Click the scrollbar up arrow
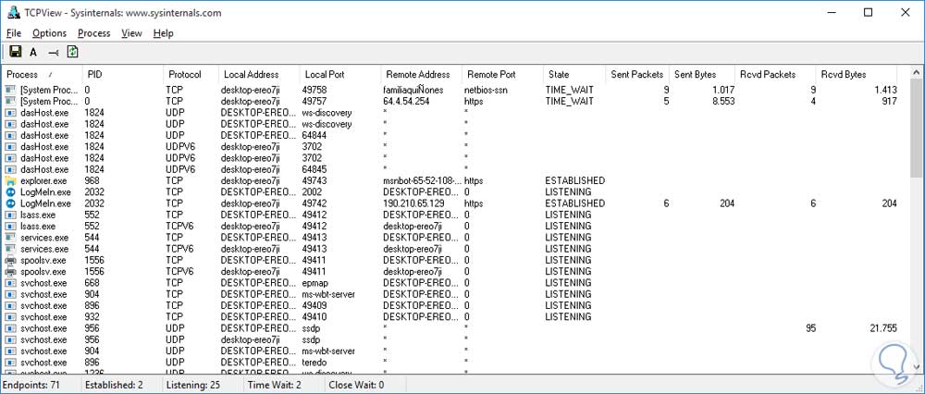 [x=918, y=71]
